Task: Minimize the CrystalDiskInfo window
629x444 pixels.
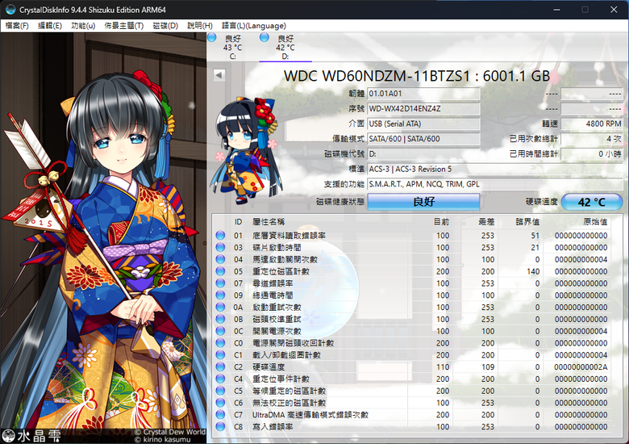Action: pyautogui.click(x=556, y=10)
